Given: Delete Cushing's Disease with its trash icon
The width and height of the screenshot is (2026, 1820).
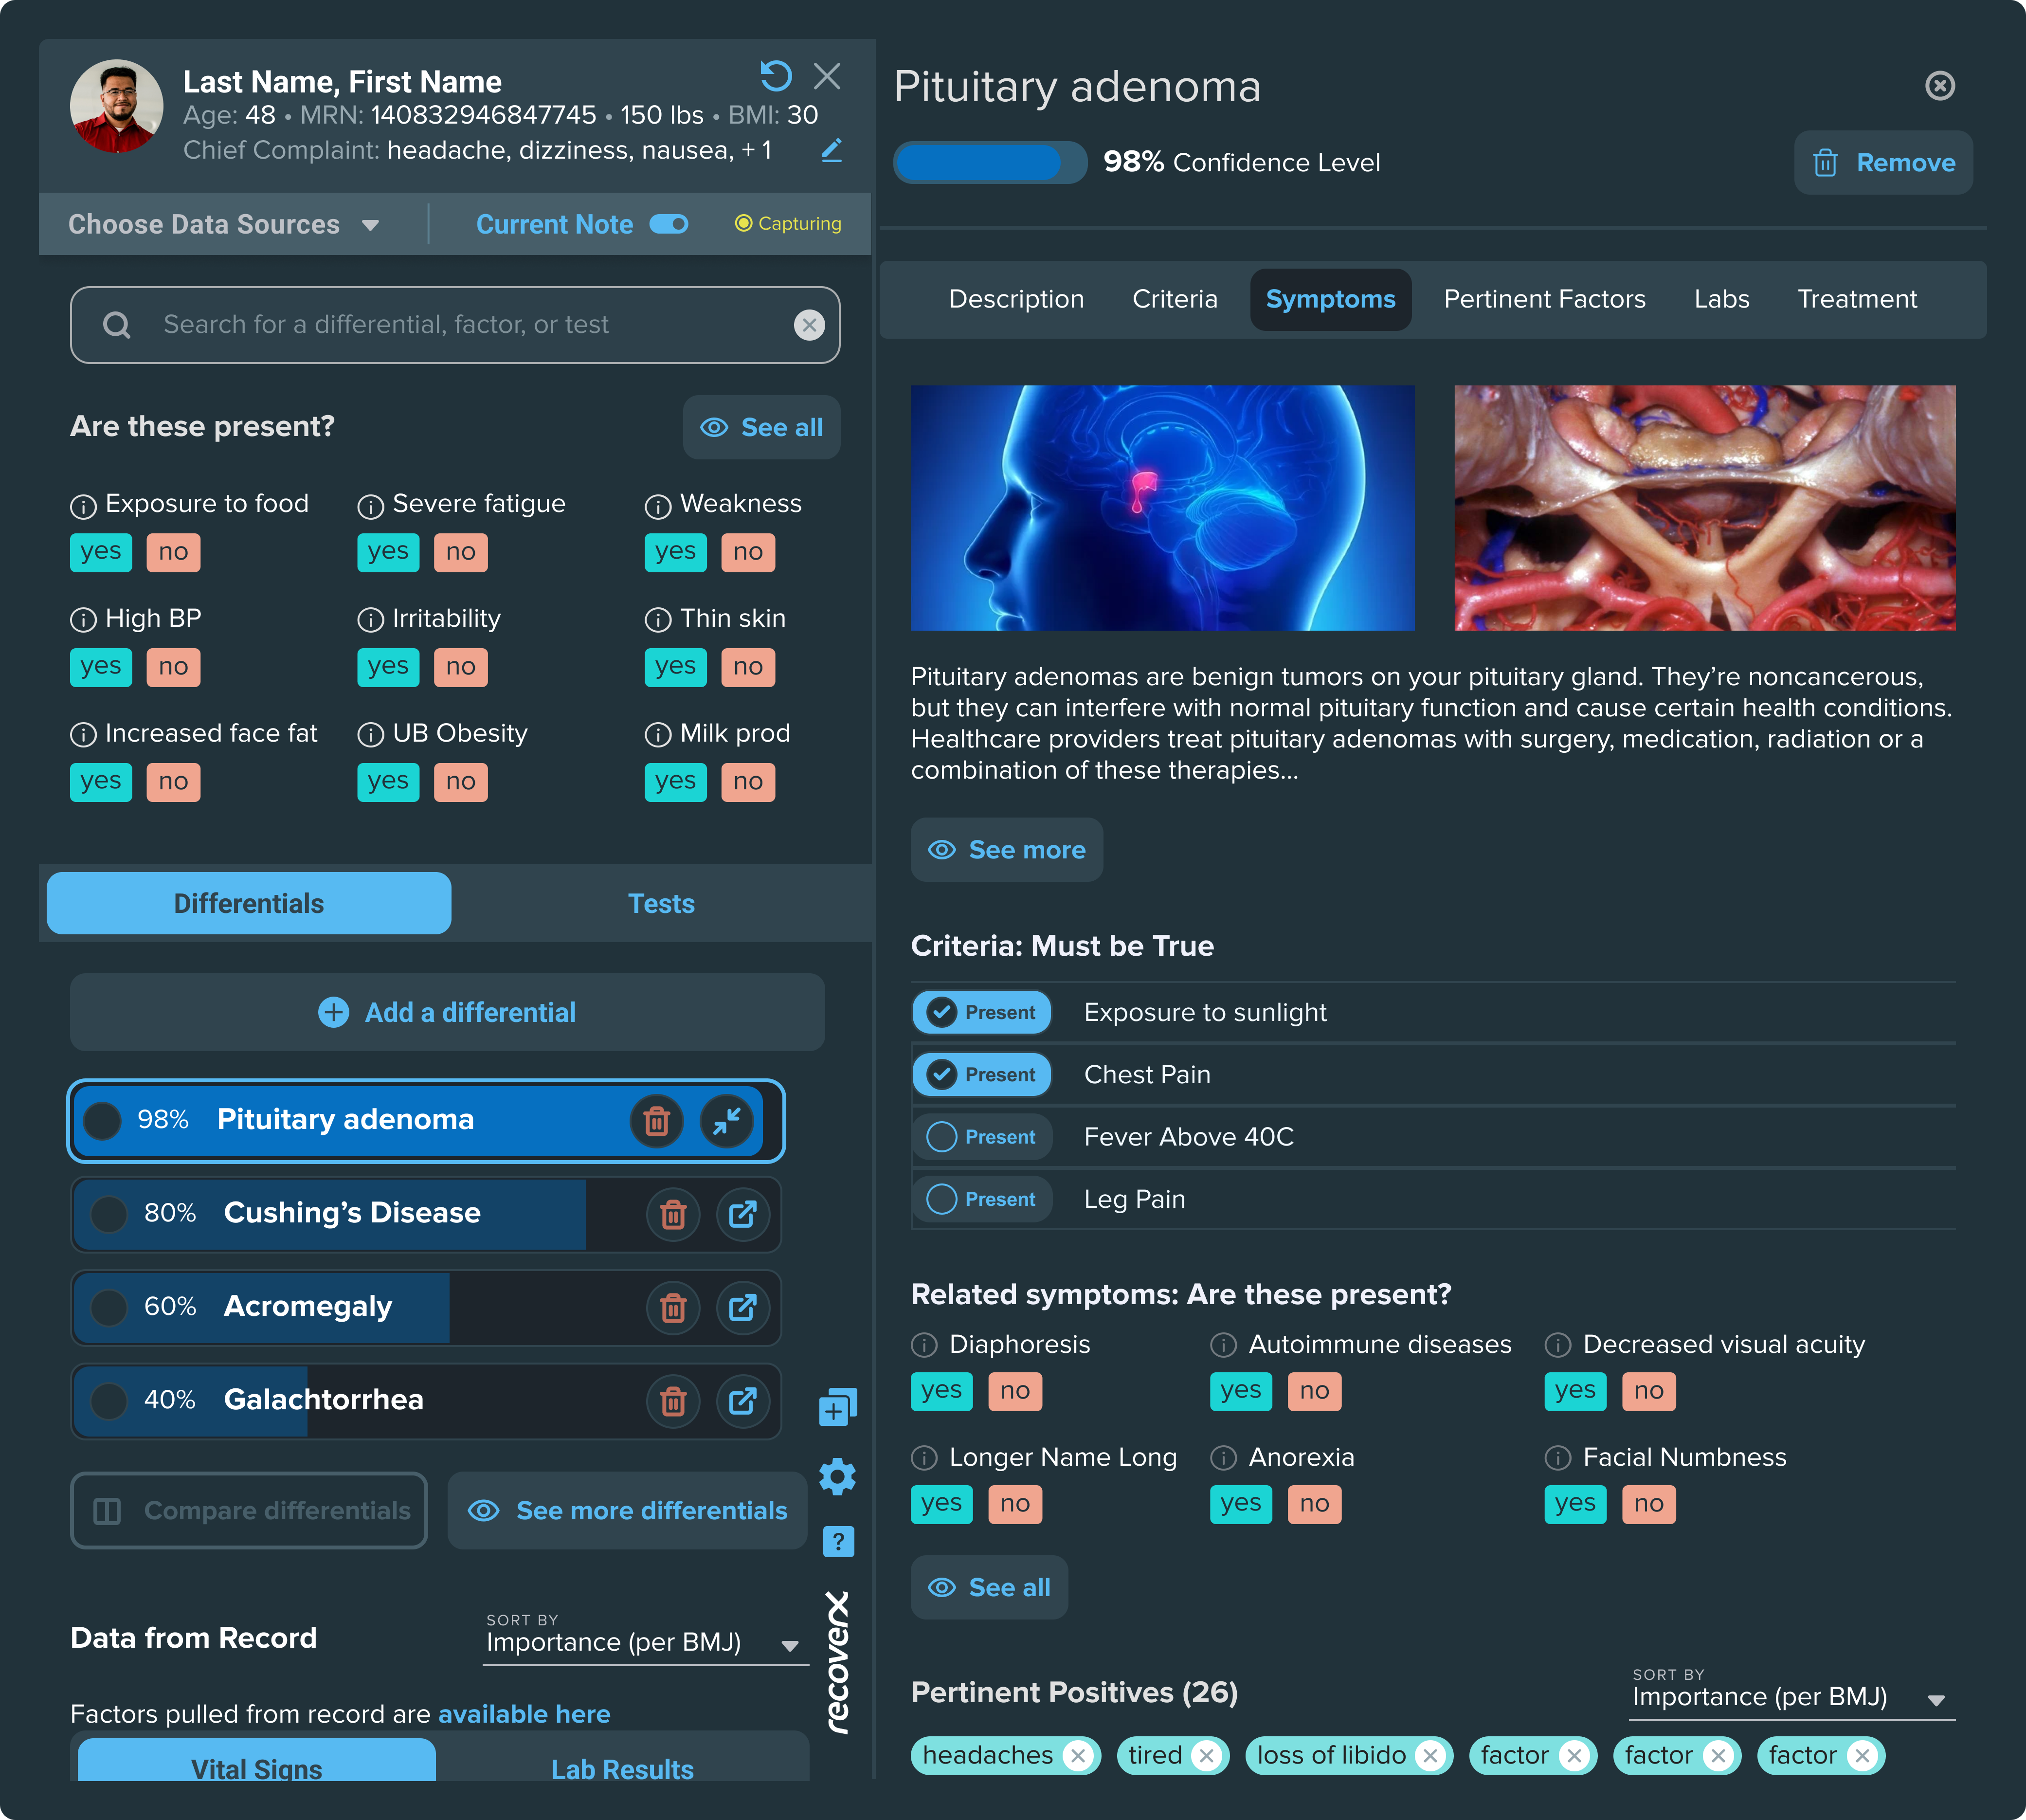Looking at the screenshot, I should pos(673,1214).
